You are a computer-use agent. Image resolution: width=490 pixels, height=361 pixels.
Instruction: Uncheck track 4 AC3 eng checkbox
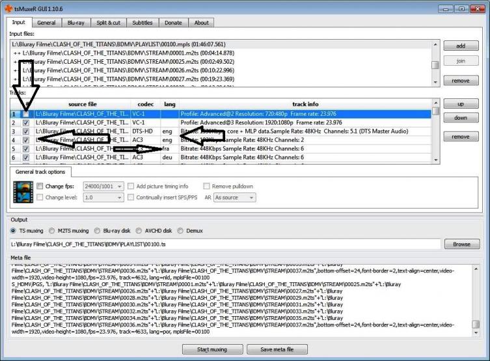(x=26, y=140)
